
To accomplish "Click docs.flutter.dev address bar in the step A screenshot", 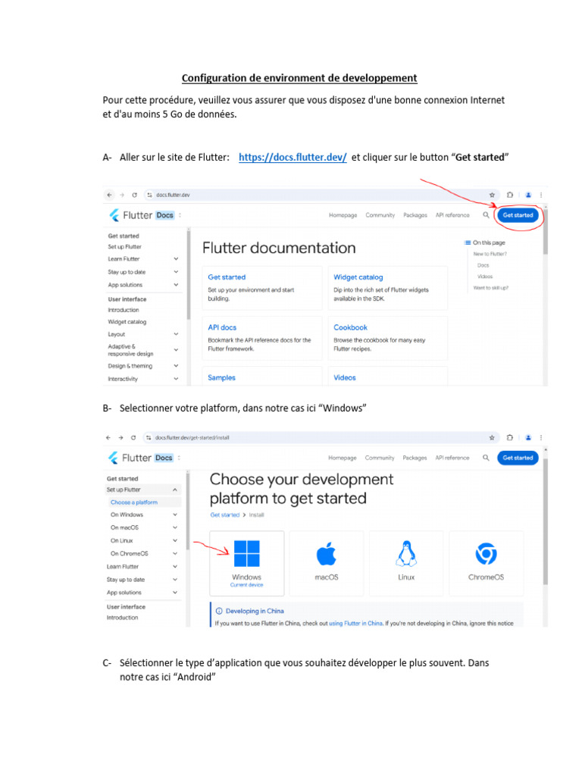I will (x=317, y=195).
